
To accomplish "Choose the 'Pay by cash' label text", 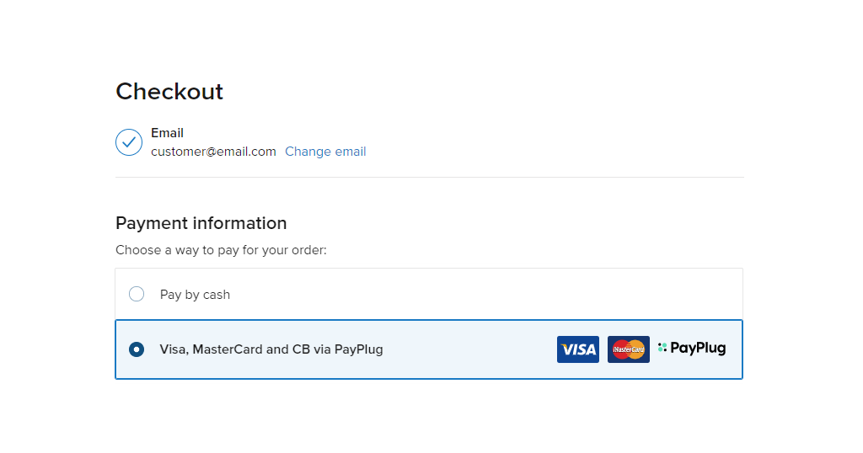I will coord(195,295).
